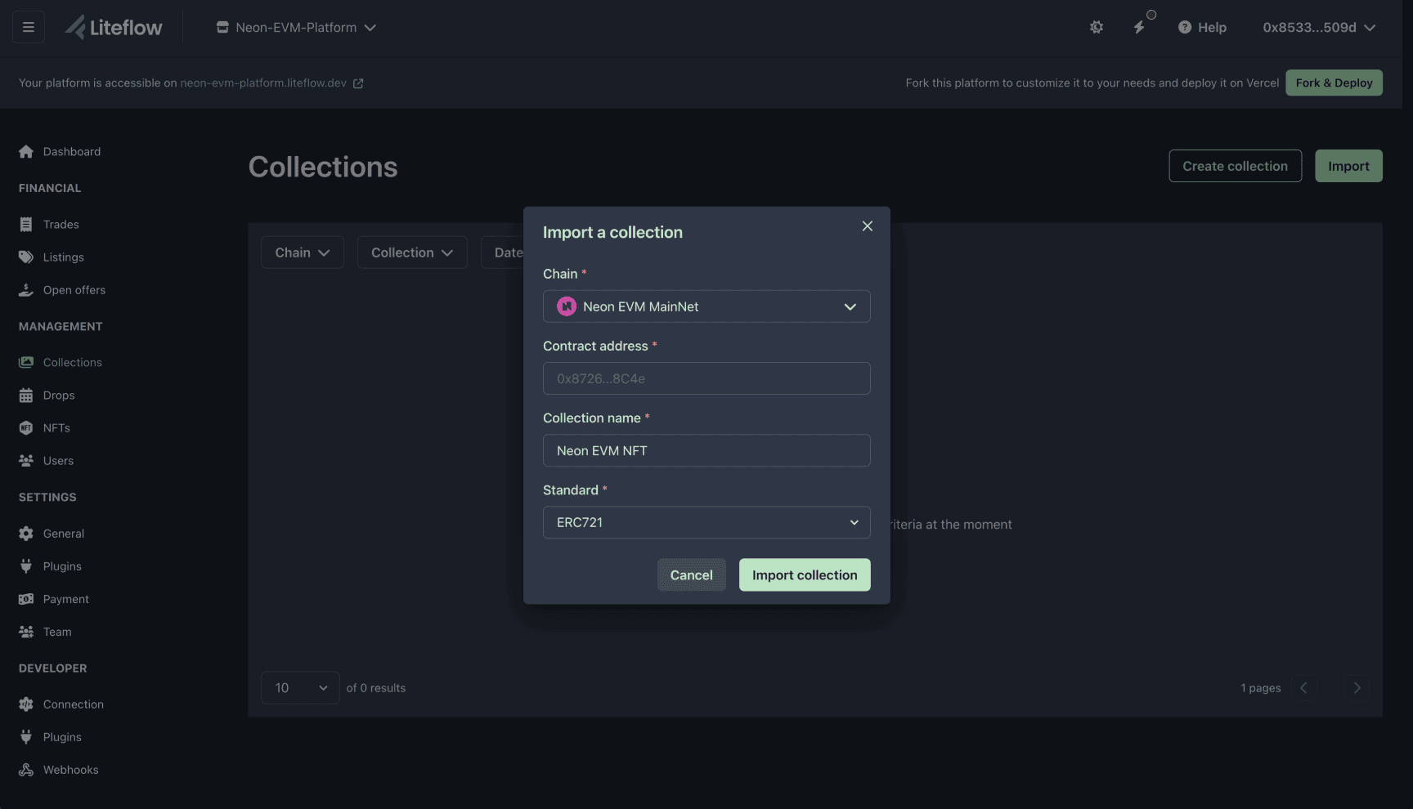Open the hamburger menu button
1413x809 pixels.
pos(28,27)
